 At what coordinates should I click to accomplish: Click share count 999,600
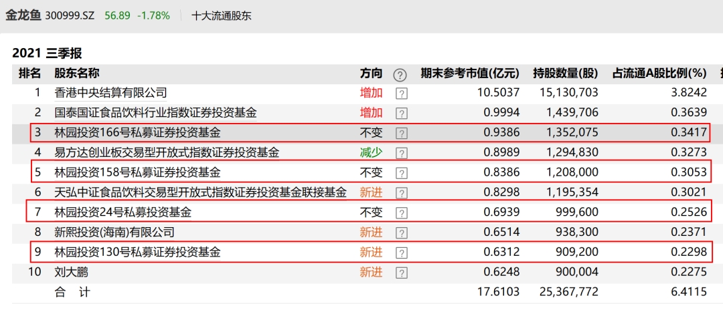(578, 212)
